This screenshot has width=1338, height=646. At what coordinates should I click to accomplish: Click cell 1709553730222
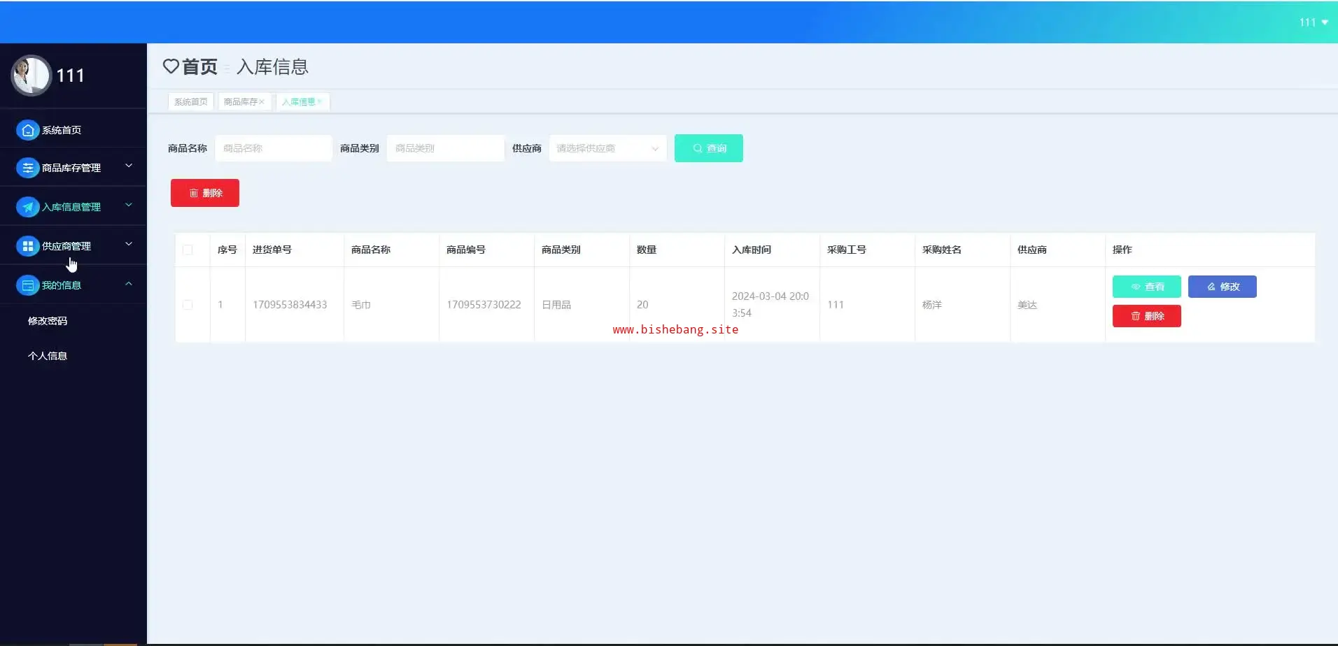tap(484, 305)
